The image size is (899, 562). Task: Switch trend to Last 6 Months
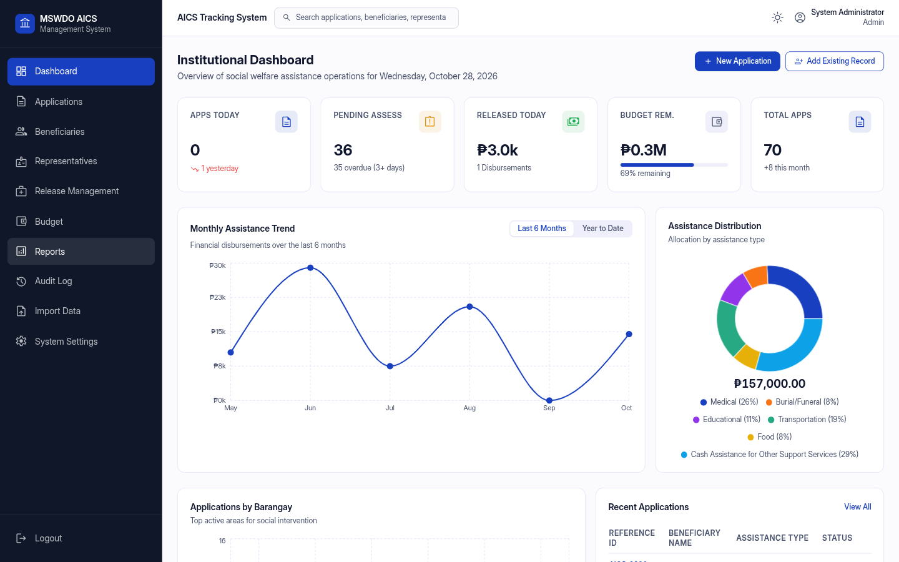click(x=542, y=229)
